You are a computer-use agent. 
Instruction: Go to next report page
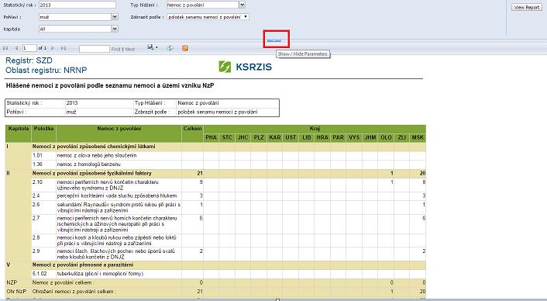point(53,48)
